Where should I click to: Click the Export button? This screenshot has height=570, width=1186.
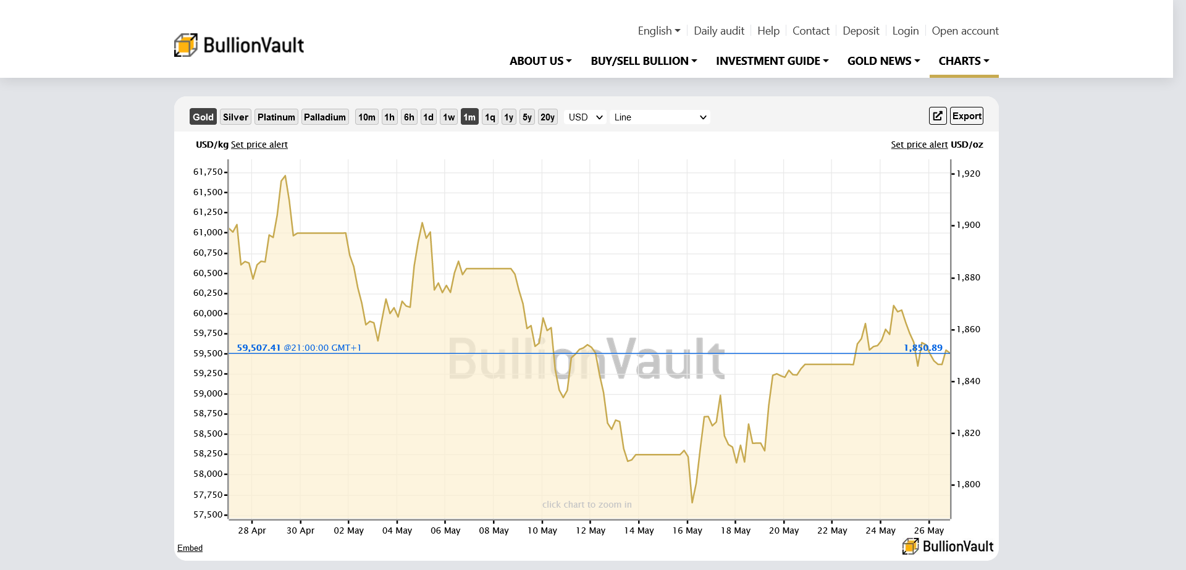coord(966,116)
